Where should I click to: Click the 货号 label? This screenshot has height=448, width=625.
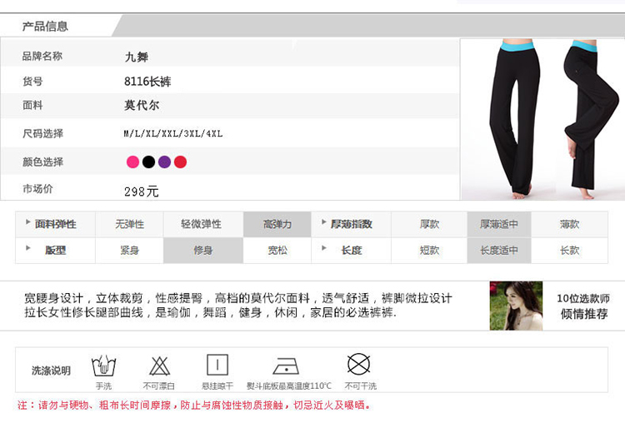pyautogui.click(x=32, y=82)
